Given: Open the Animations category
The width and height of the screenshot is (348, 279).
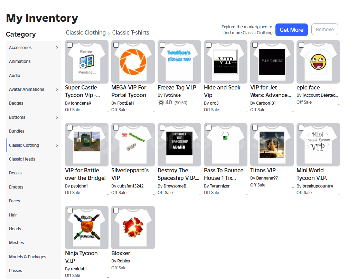Looking at the screenshot, I should [34, 61].
